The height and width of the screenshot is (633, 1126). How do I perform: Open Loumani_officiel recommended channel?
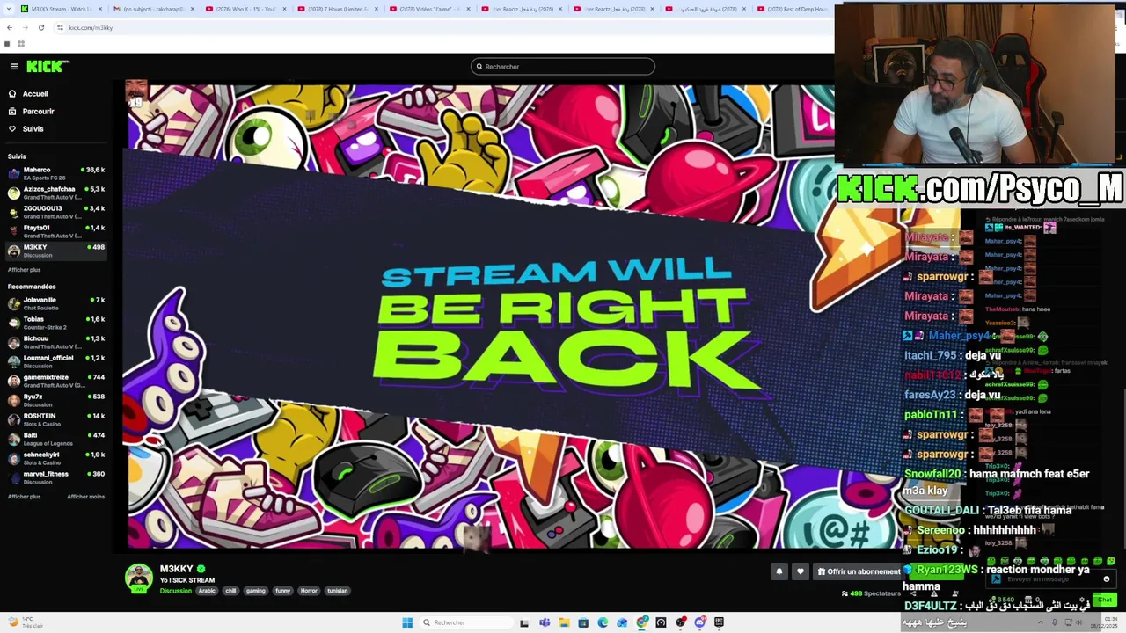pyautogui.click(x=56, y=361)
